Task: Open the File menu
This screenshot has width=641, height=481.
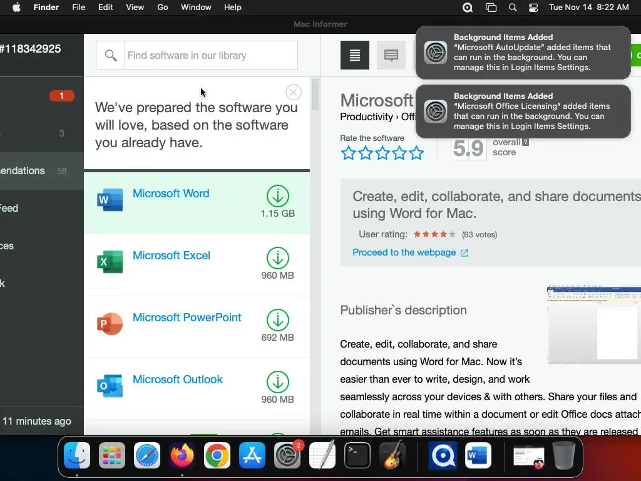Action: (x=78, y=8)
